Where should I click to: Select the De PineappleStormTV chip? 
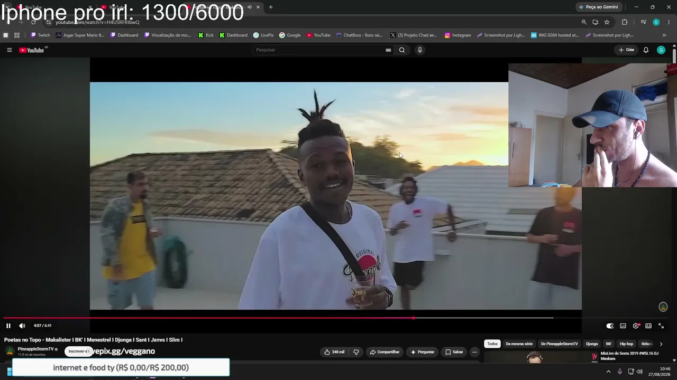tap(560, 344)
